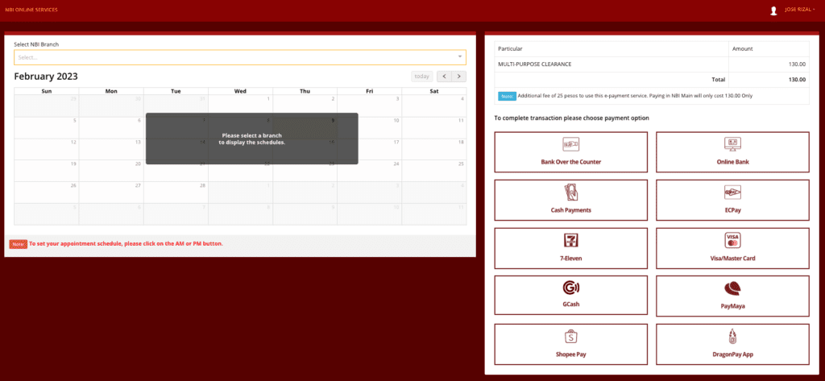The width and height of the screenshot is (825, 381).
Task: Select February 26 on calendar
Action: (x=46, y=192)
